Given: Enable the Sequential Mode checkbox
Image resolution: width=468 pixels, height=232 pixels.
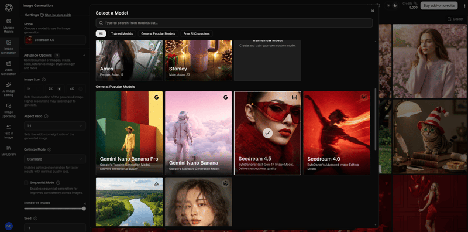Looking at the screenshot, I should click(26, 183).
